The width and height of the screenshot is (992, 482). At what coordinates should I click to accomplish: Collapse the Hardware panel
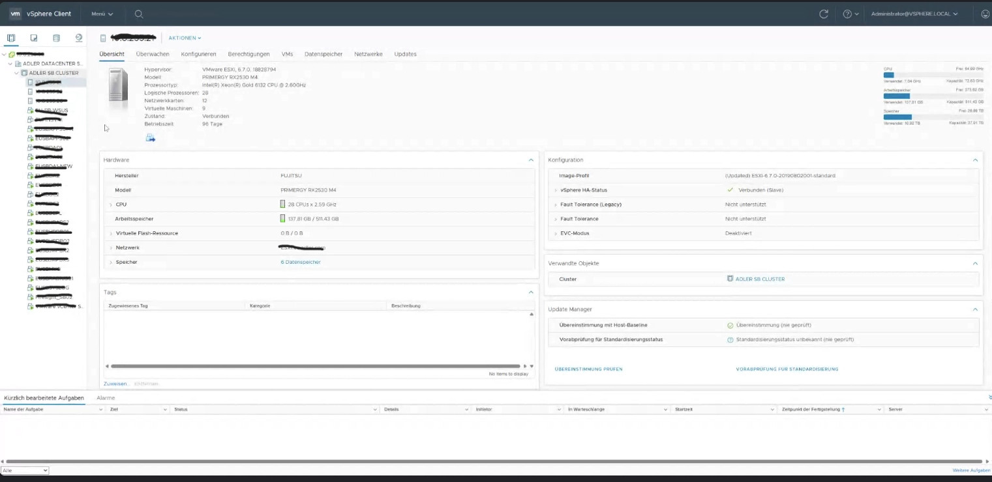(x=531, y=160)
